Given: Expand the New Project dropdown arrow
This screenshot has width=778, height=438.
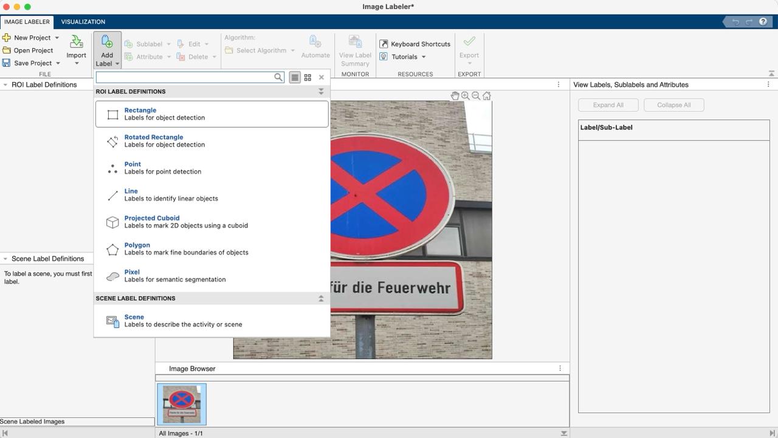Looking at the screenshot, I should 57,38.
